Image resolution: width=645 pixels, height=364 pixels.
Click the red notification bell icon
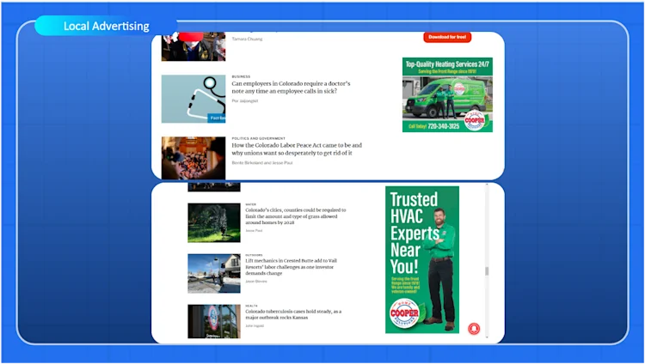coord(474,328)
